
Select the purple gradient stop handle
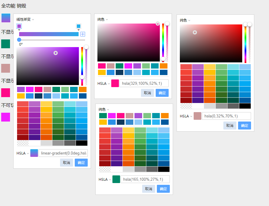click(19, 26)
